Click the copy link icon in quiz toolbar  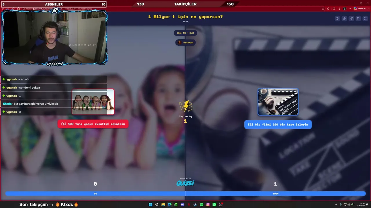[344, 18]
